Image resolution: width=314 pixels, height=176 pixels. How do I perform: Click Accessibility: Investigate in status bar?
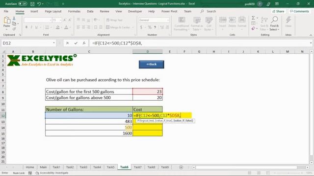click(x=52, y=173)
